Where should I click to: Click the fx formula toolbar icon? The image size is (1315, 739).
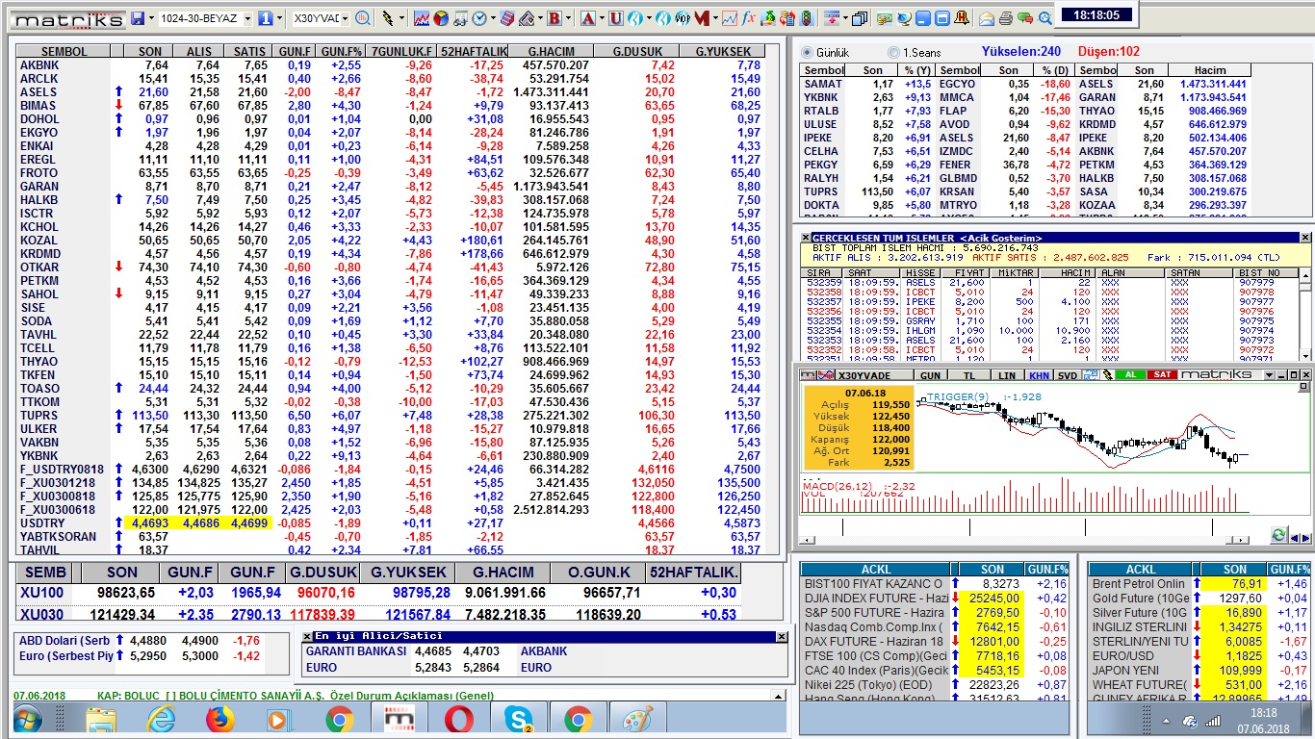pyautogui.click(x=748, y=18)
